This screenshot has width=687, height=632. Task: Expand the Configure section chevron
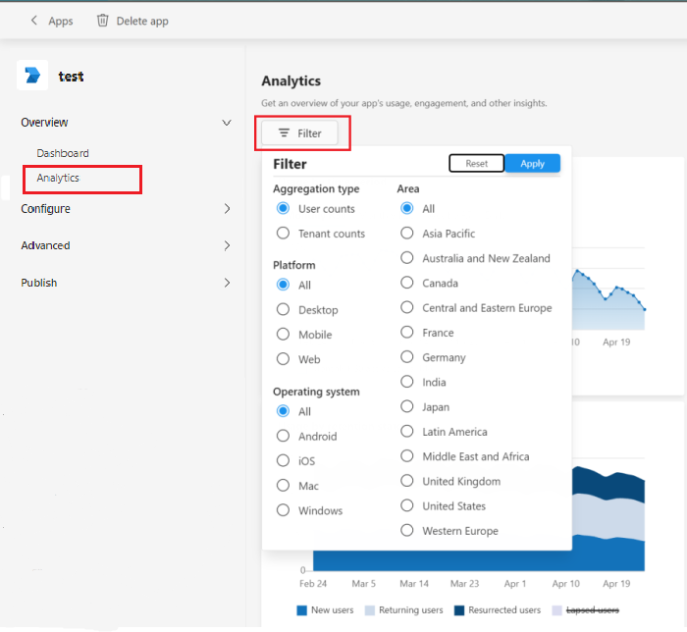(227, 208)
